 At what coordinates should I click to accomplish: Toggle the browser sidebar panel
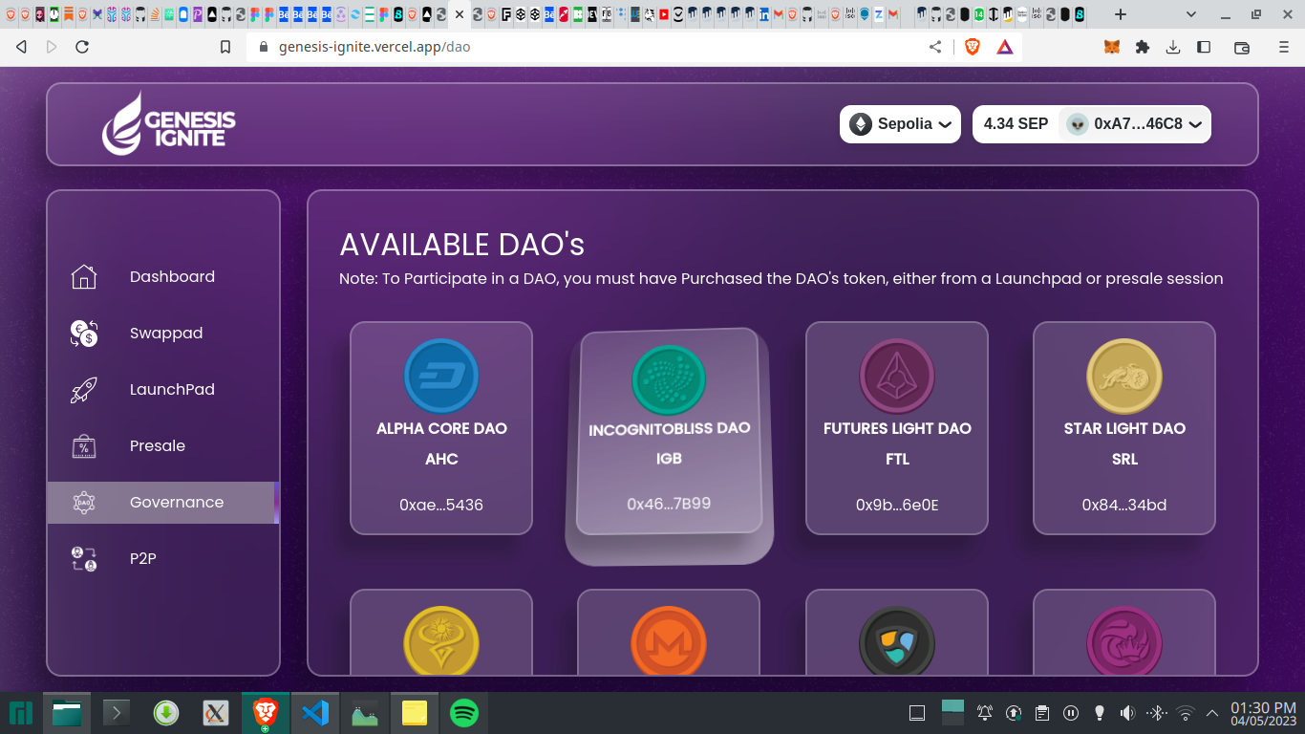[1204, 47]
